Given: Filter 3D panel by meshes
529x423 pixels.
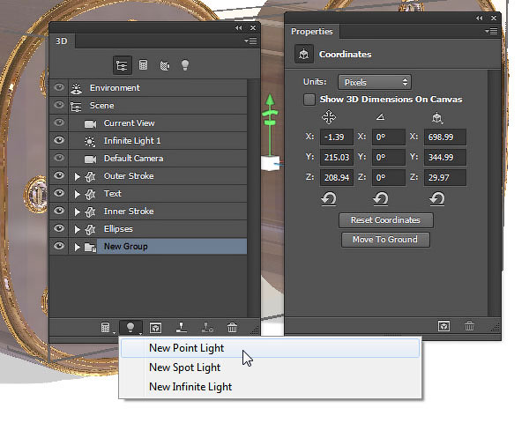Looking at the screenshot, I should click(144, 65).
